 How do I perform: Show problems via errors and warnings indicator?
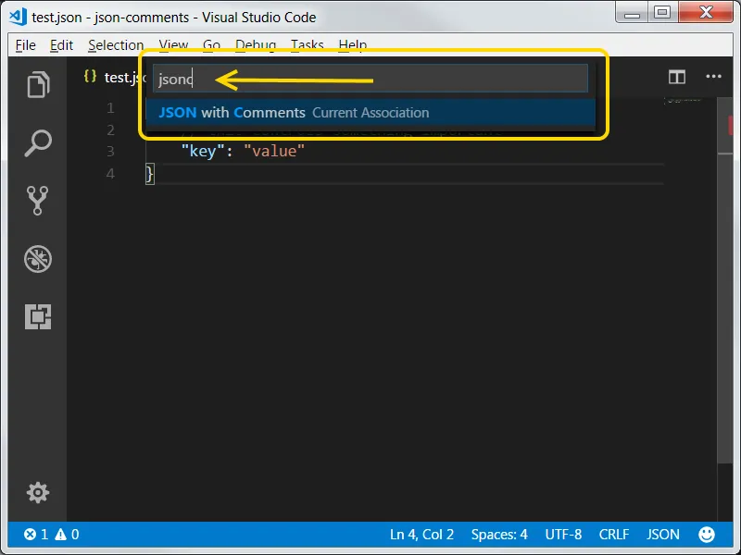pyautogui.click(x=52, y=535)
